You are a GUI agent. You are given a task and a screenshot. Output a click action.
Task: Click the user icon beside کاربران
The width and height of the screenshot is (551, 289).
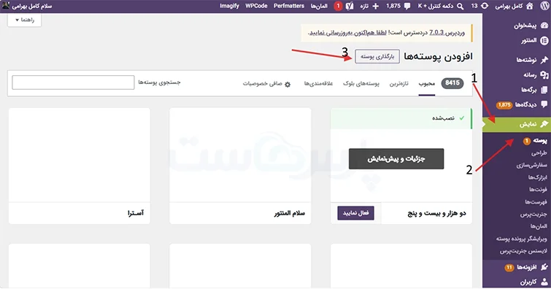coord(544,282)
